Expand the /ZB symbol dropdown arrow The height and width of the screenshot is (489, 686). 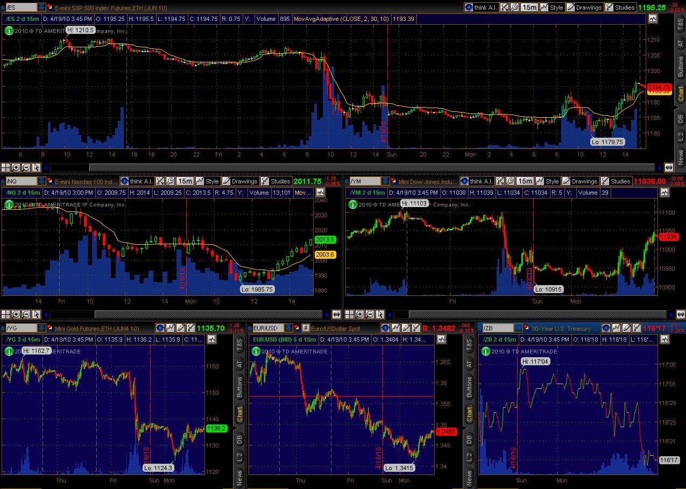click(518, 328)
